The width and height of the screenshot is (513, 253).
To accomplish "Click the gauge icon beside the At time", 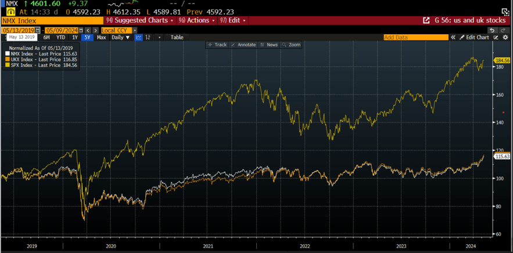I will coord(12,12).
